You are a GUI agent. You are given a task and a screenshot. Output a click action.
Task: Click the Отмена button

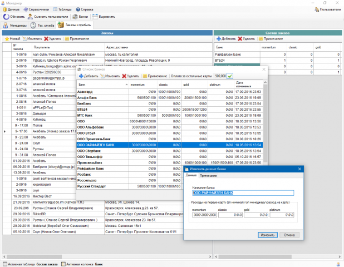[x=289, y=235]
